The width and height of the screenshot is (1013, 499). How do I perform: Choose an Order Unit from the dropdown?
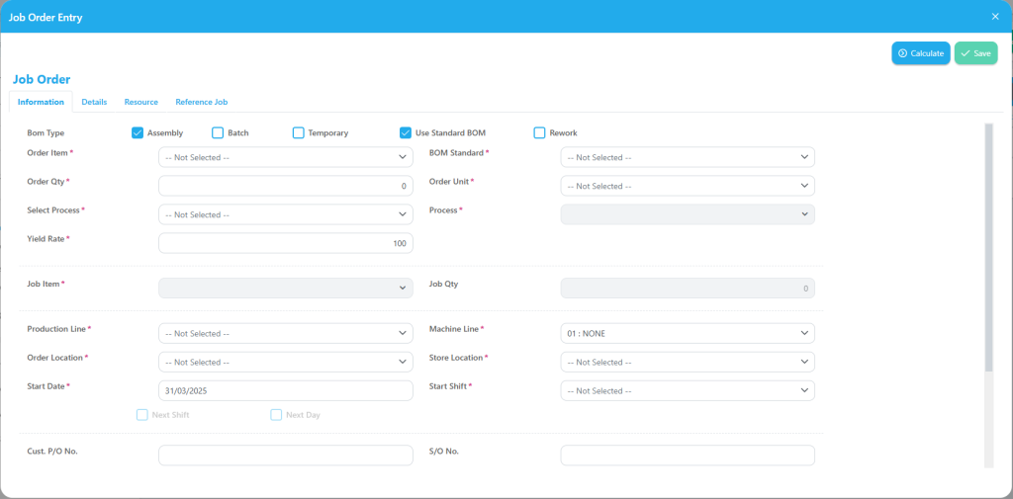[688, 186]
